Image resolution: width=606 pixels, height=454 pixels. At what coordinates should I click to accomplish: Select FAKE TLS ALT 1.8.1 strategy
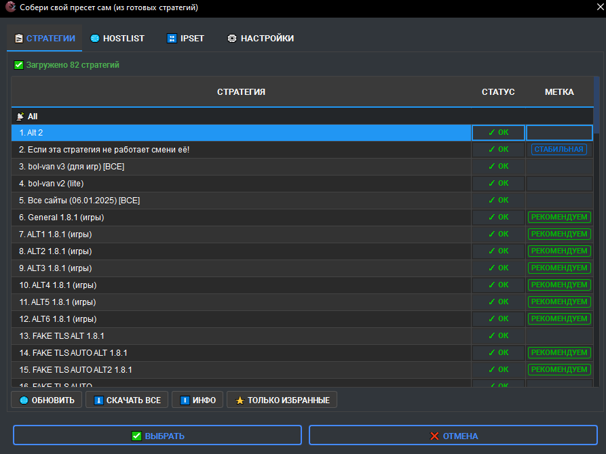241,336
